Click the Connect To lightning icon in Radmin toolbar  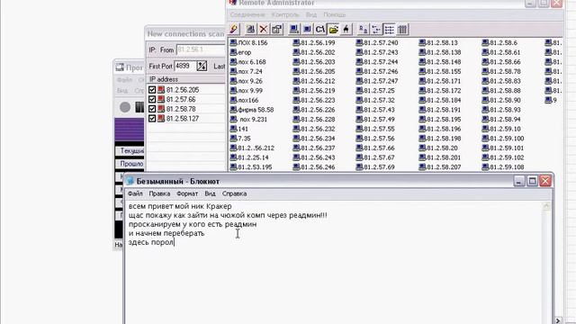(x=234, y=29)
